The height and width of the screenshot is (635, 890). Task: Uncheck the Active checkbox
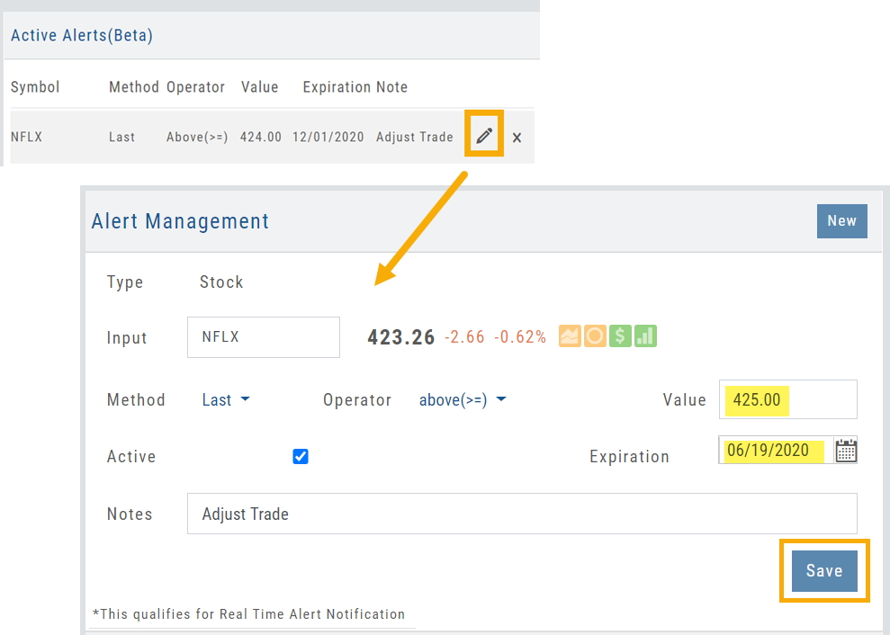(x=301, y=457)
